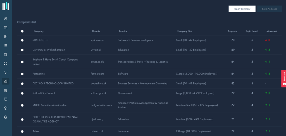Open the bulleted list sidebar icon
Image resolution: width=286 pixels, height=136 pixels.
tap(6, 46)
